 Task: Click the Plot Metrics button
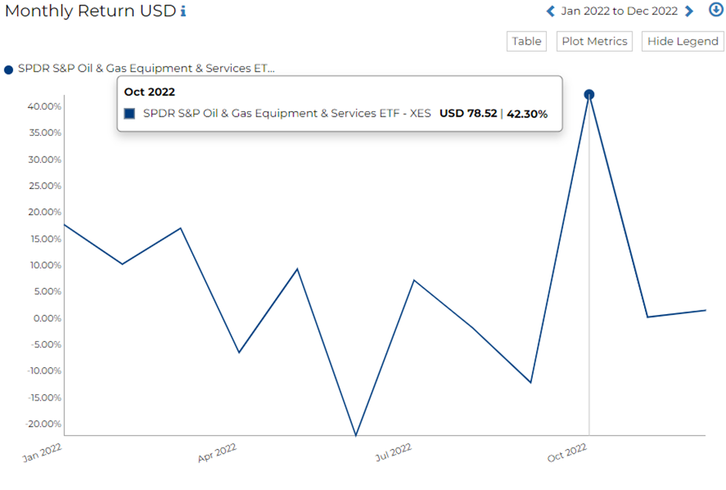pyautogui.click(x=595, y=41)
